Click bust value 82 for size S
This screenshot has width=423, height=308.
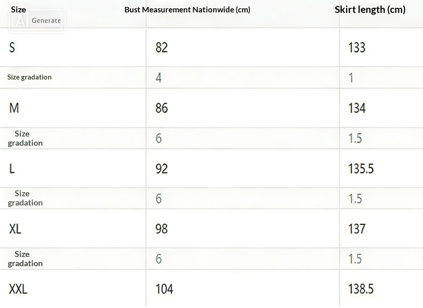(x=162, y=47)
